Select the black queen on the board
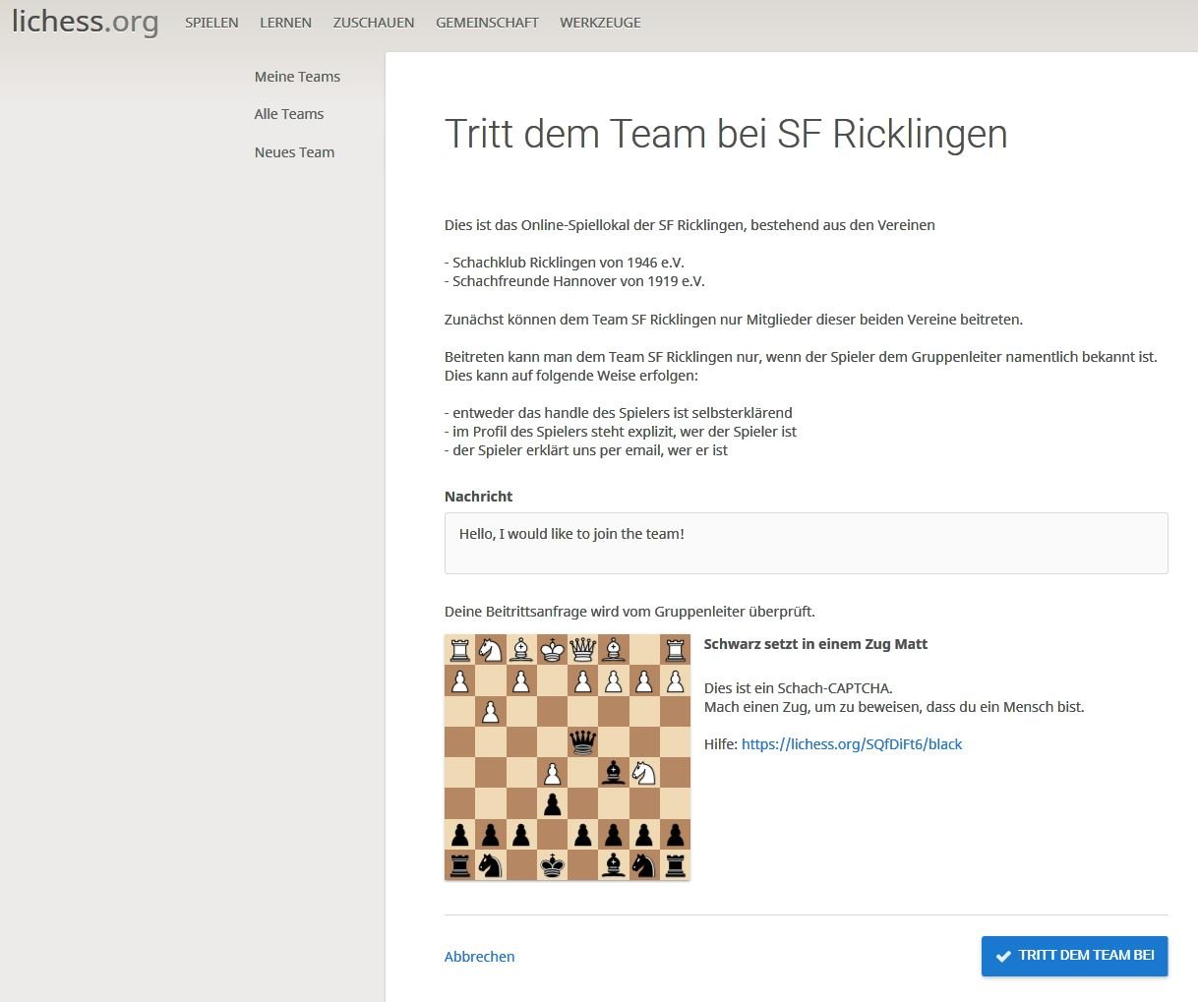This screenshot has width=1198, height=1002. (x=583, y=740)
